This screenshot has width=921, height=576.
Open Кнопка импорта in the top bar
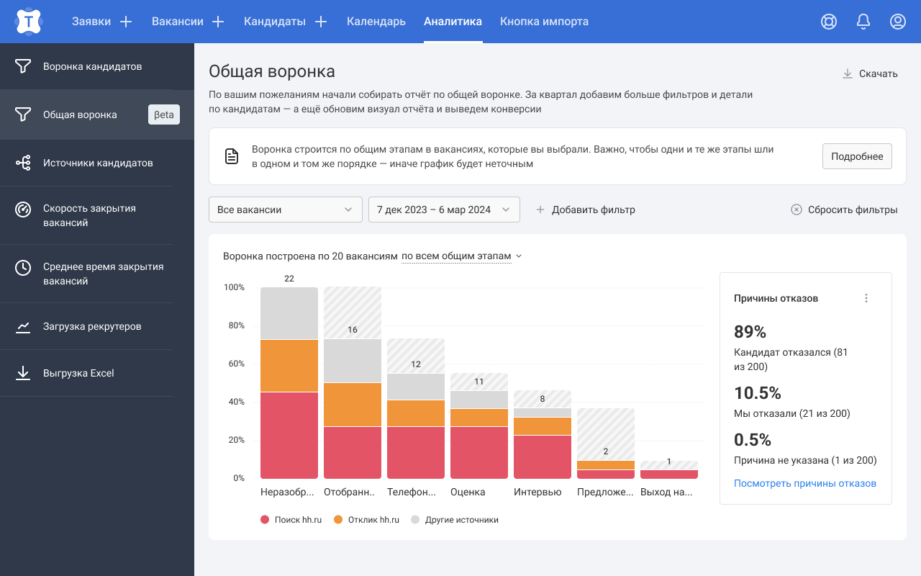[544, 22]
